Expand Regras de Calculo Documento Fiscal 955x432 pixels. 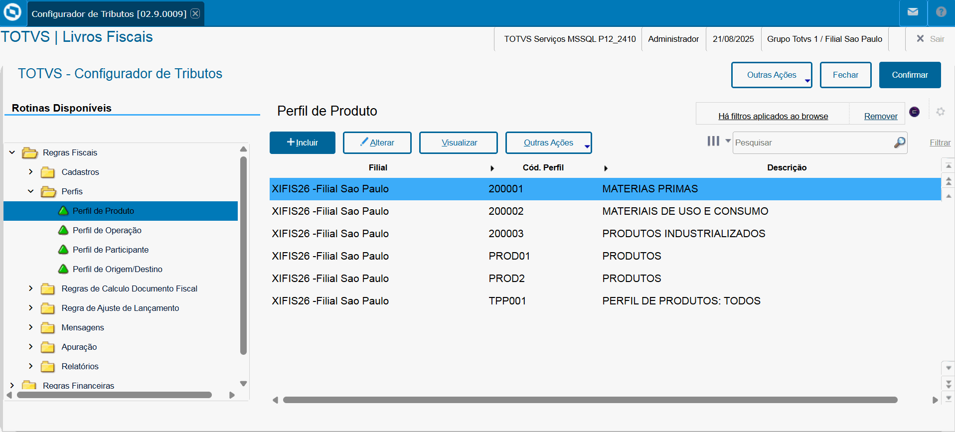(x=31, y=288)
